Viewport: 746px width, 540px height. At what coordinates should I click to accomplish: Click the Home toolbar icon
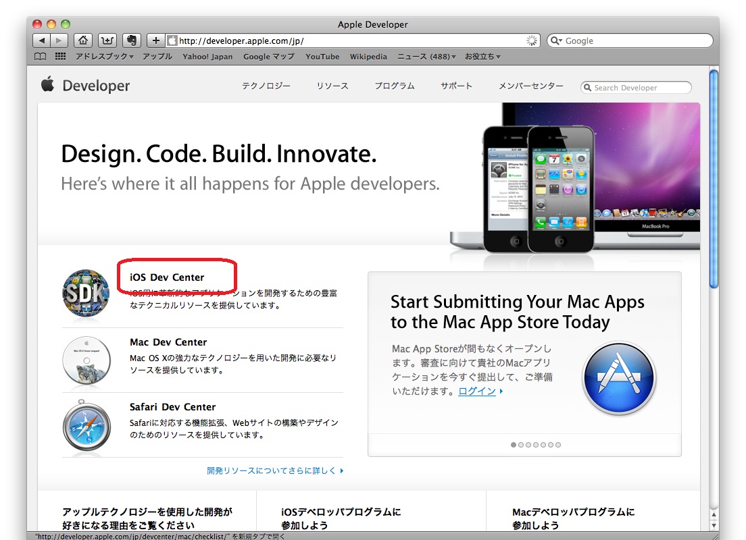tap(82, 40)
